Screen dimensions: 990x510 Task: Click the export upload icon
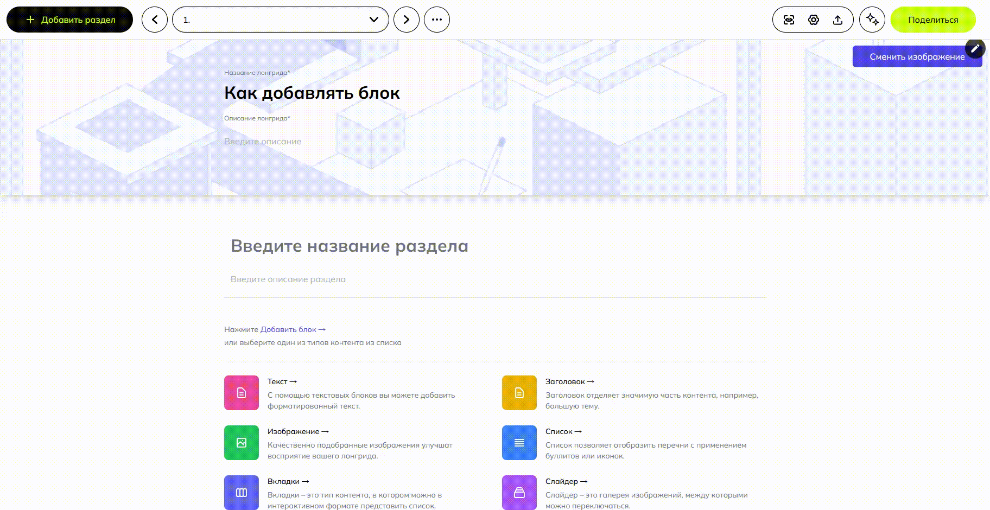pos(838,20)
